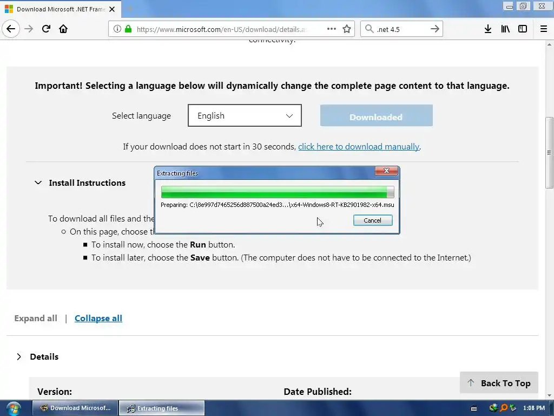Click the search field containing .net 4.5
The height and width of the screenshot is (416, 554).
pos(401,29)
